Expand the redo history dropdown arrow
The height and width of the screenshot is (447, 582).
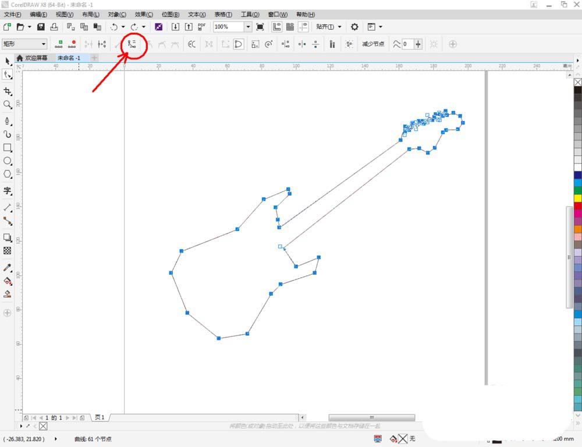click(143, 27)
